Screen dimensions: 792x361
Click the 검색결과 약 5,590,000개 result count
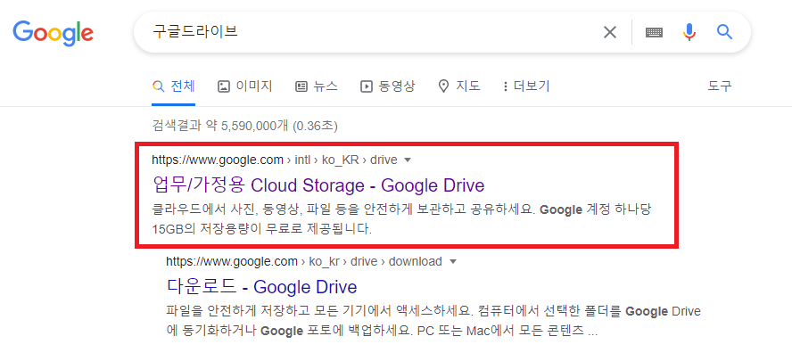pyautogui.click(x=244, y=125)
